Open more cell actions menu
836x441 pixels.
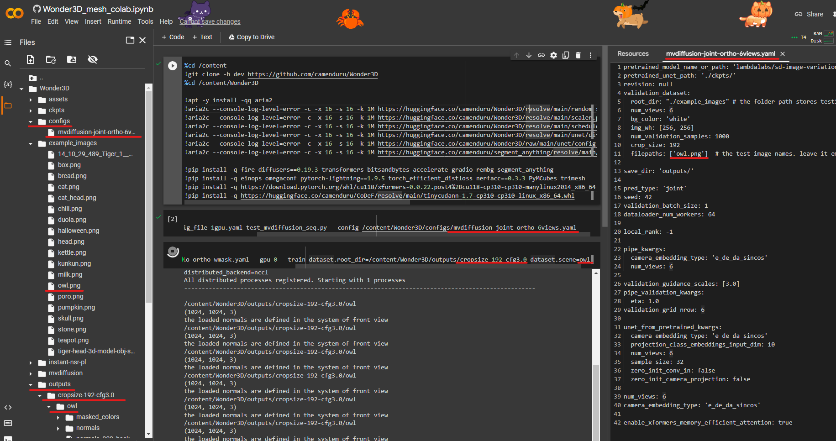[590, 55]
